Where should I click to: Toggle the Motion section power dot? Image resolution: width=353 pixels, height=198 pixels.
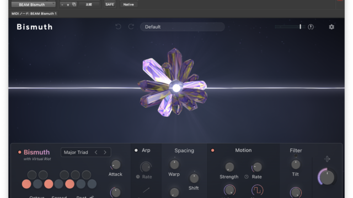point(212,150)
